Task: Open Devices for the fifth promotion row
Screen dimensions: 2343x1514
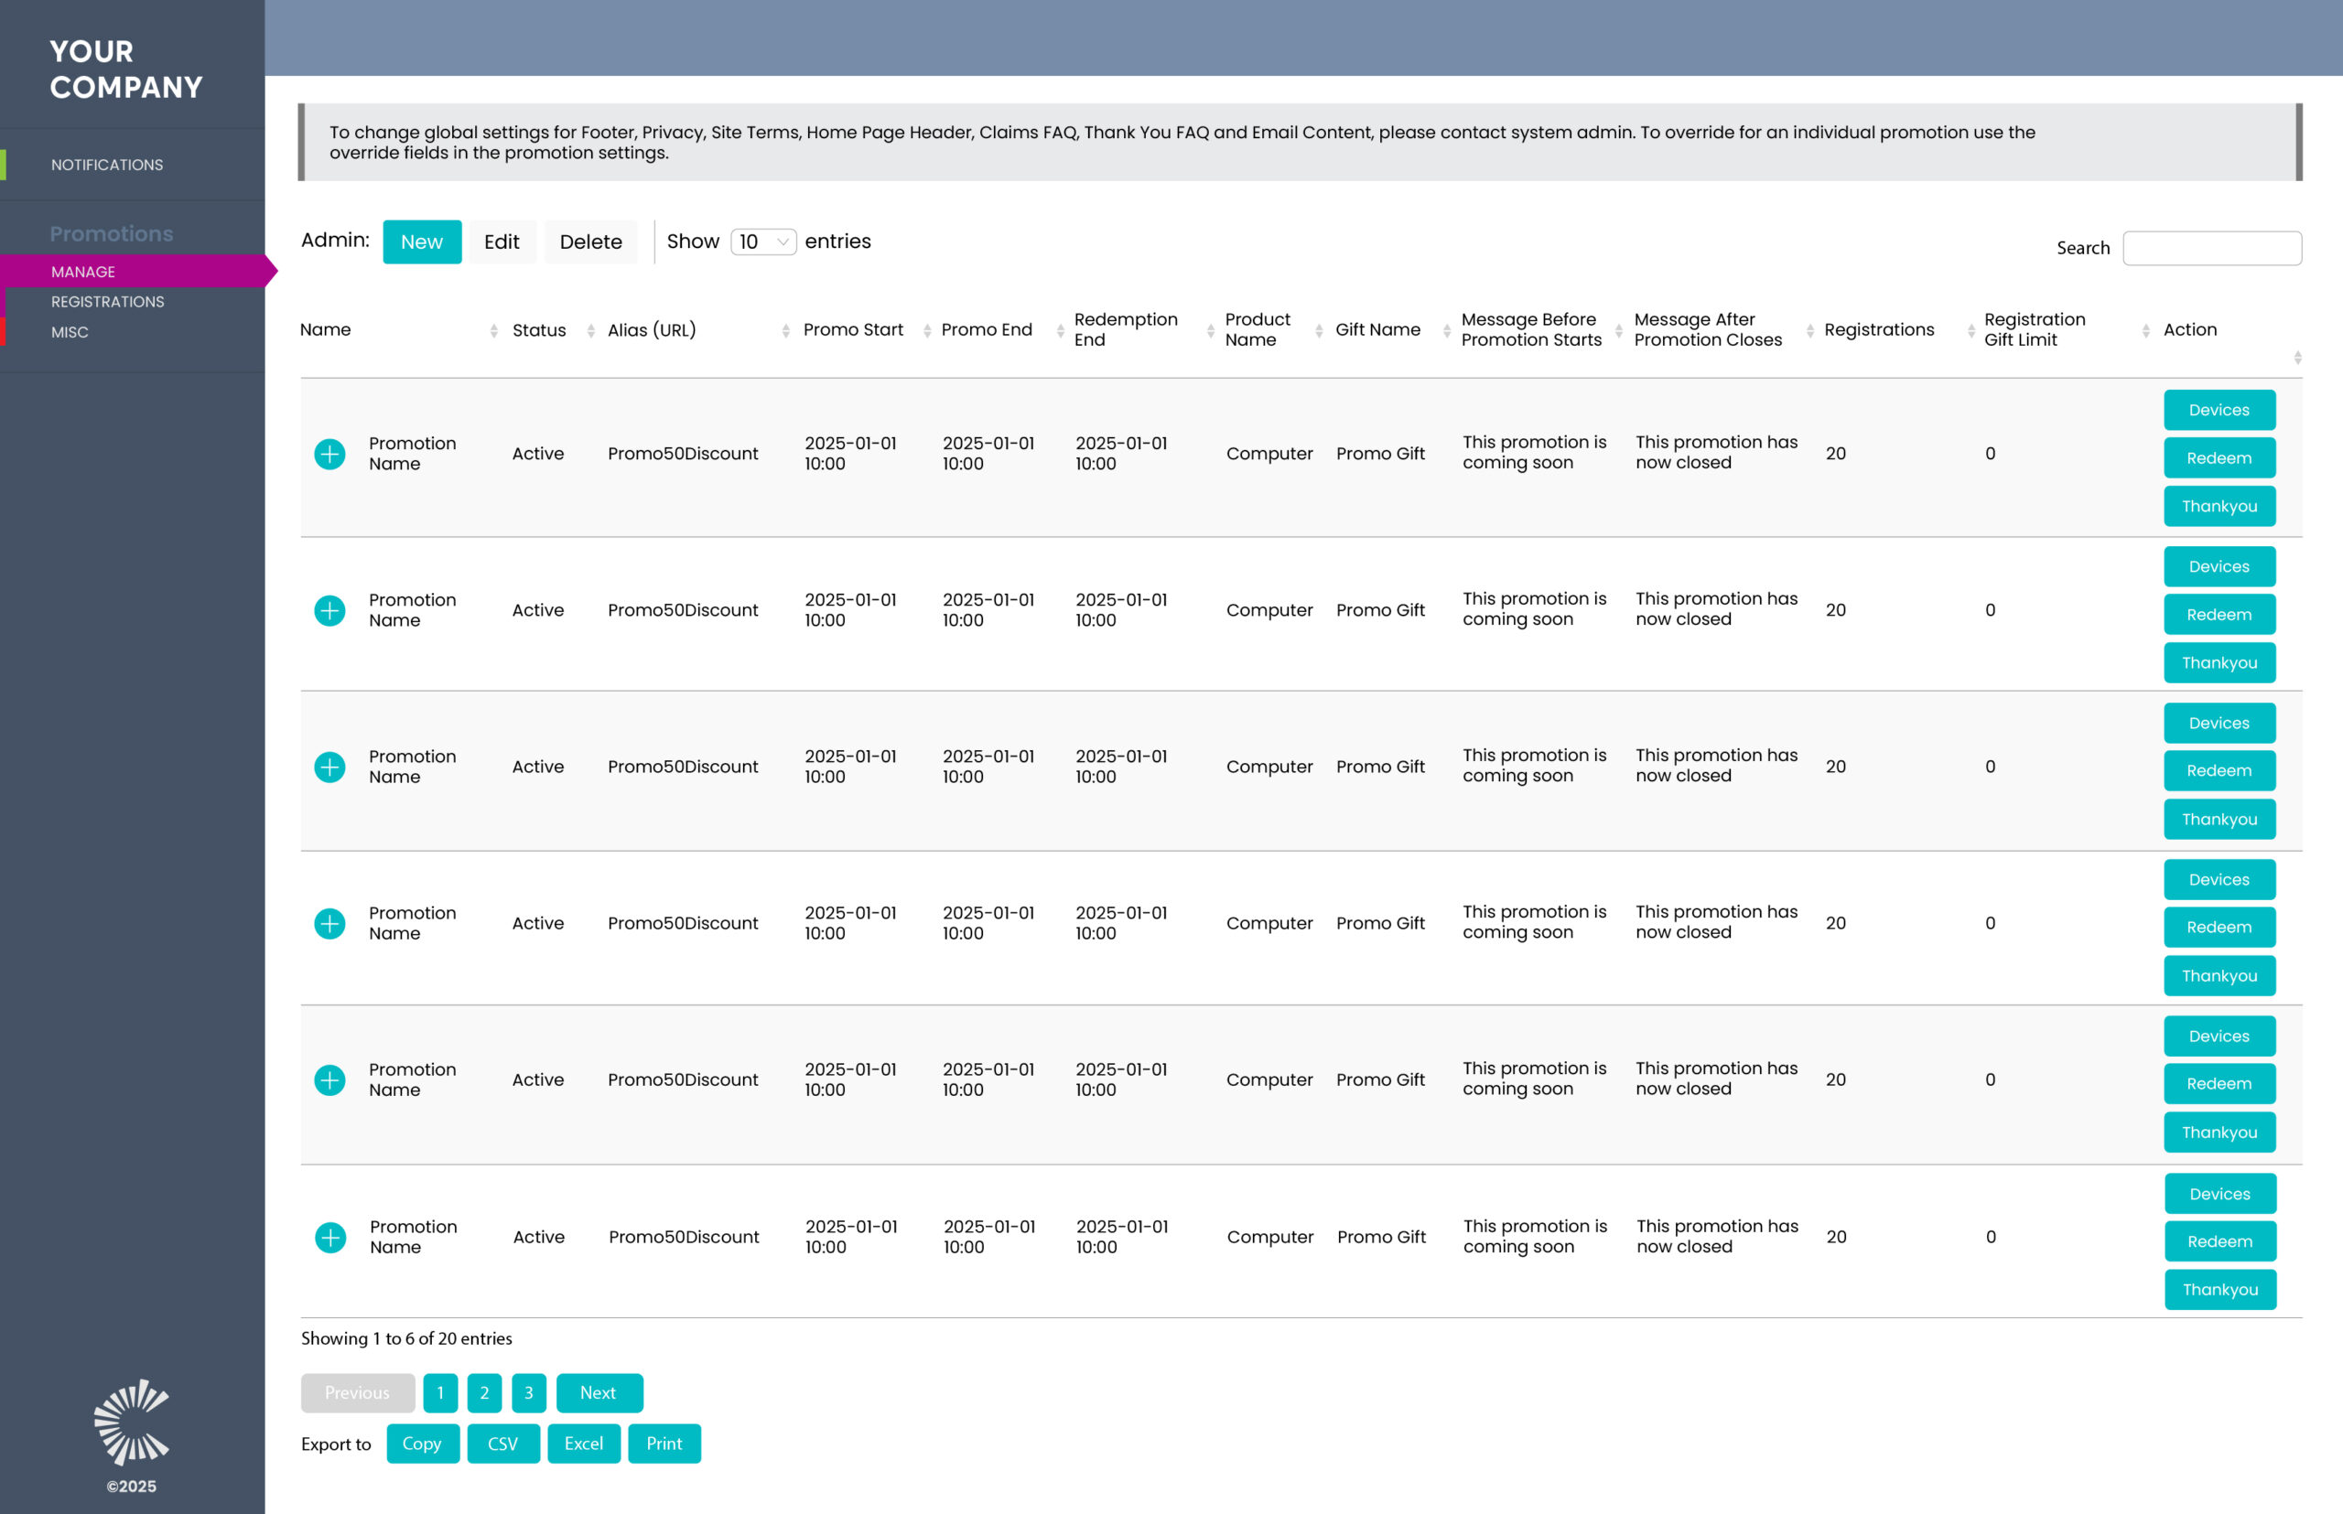Action: [2219, 1036]
